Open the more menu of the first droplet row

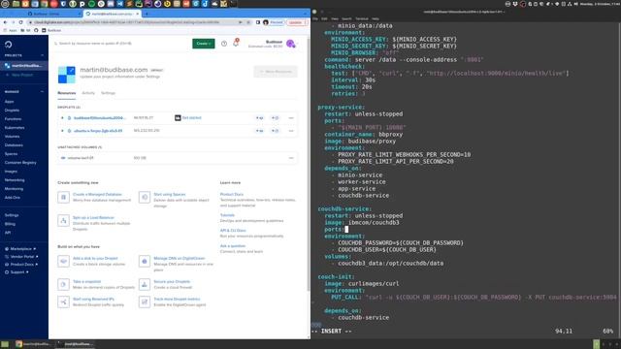[291, 118]
